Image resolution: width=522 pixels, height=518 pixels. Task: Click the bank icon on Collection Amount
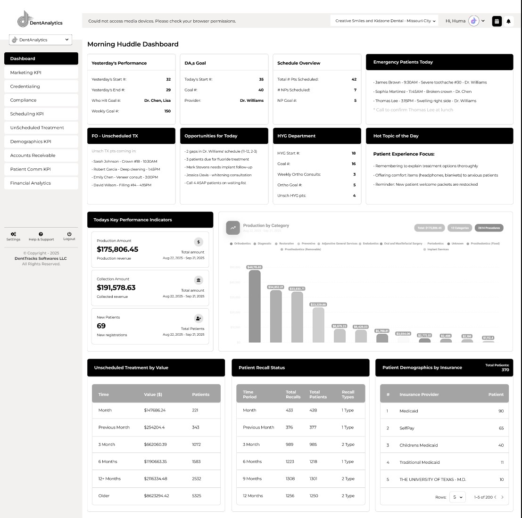point(199,280)
